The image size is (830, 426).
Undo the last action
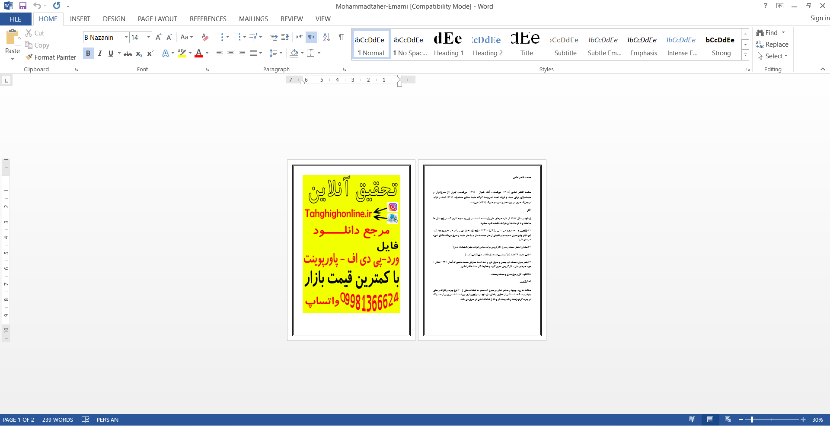click(37, 6)
